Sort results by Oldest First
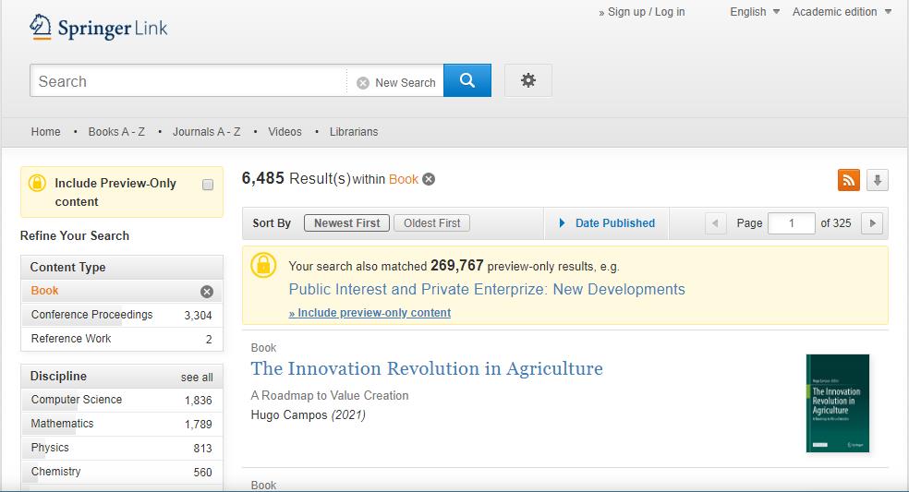 pyautogui.click(x=431, y=223)
